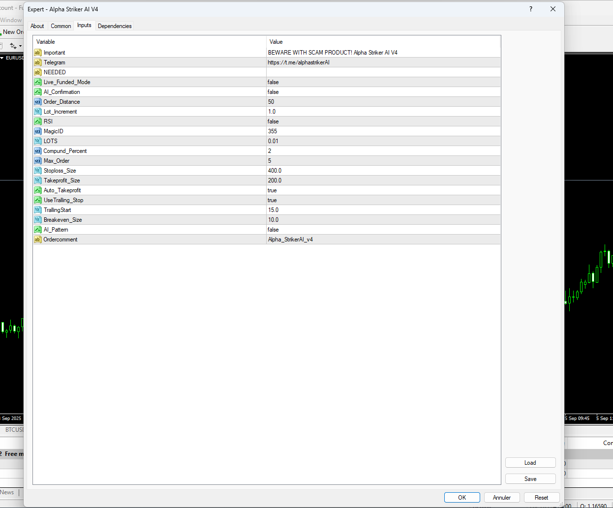Screen dimensions: 613x508
Task: Click the variable name 'Auto_Takeprofit'
Action: pos(62,190)
